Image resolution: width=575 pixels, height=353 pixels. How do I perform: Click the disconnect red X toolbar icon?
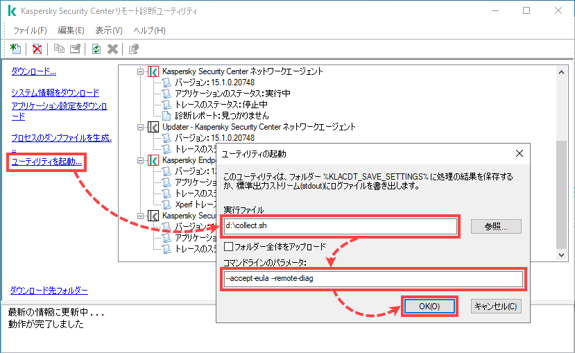tap(37, 49)
